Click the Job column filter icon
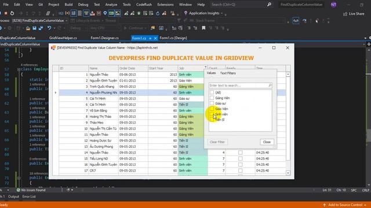Image resolution: width=371 pixels, height=208 pixels. click(206, 67)
